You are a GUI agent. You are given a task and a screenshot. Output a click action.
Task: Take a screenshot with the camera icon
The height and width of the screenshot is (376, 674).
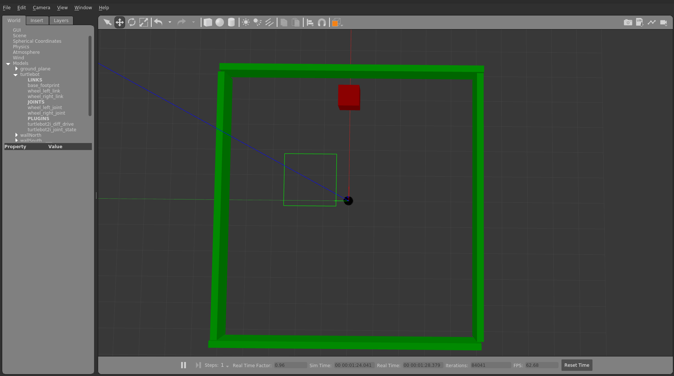628,22
